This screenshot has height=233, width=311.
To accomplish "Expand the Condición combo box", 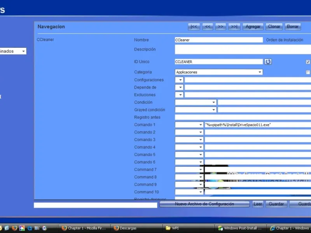I will pos(196,103).
